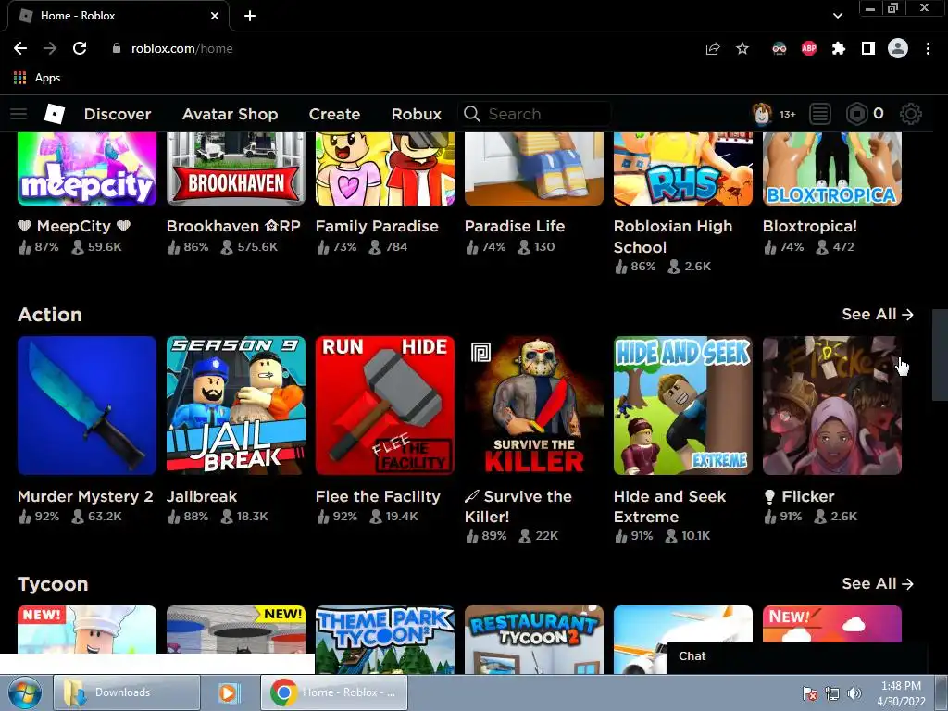Click the Robux balance icon
The width and height of the screenshot is (948, 711).
point(856,114)
